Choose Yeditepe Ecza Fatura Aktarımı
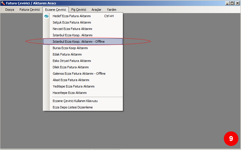 tap(83, 86)
